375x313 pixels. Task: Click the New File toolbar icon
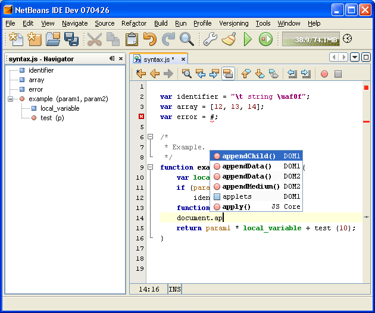pyautogui.click(x=16, y=39)
